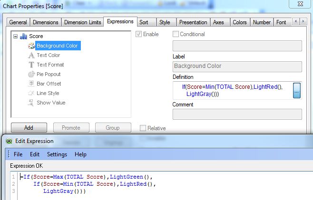Toggle the Relative checkbox
Screen dimensions: 313x200
(143, 128)
